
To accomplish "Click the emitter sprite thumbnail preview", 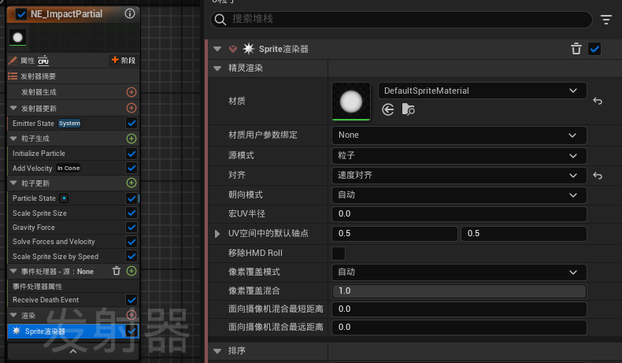I will tap(17, 37).
